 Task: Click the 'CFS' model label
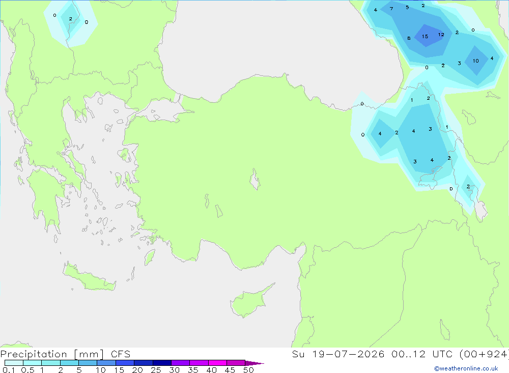(121, 354)
